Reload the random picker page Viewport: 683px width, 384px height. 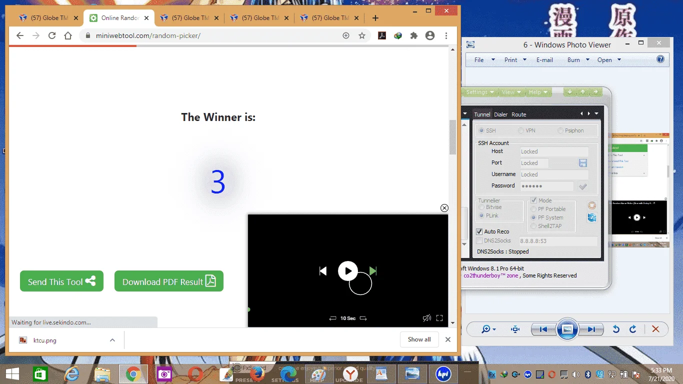(52, 35)
